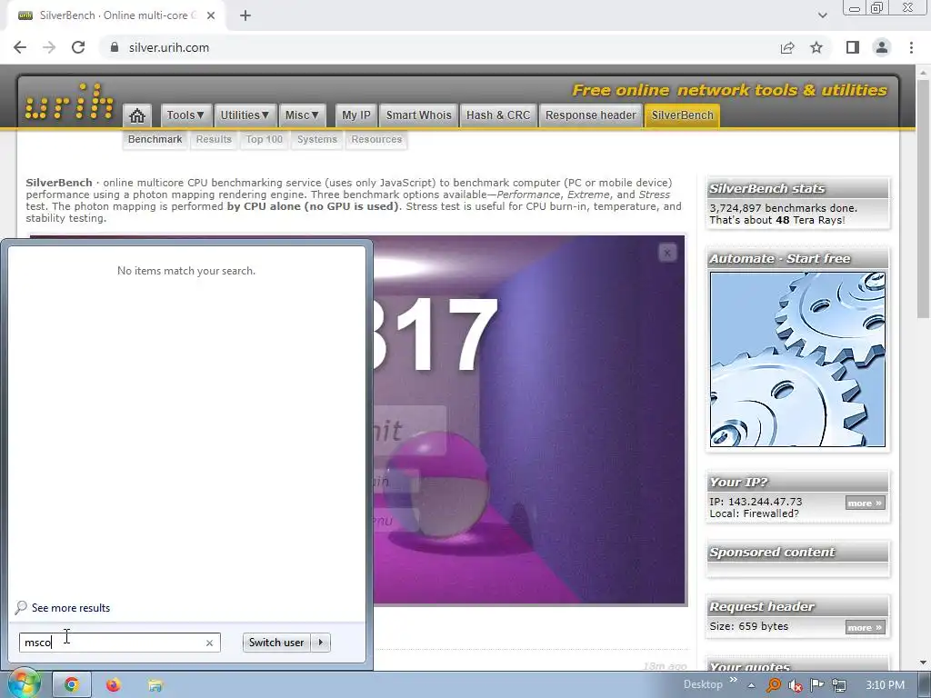Image resolution: width=931 pixels, height=698 pixels.
Task: Click the taskbar clock 3:10 PM
Action: coord(886,685)
